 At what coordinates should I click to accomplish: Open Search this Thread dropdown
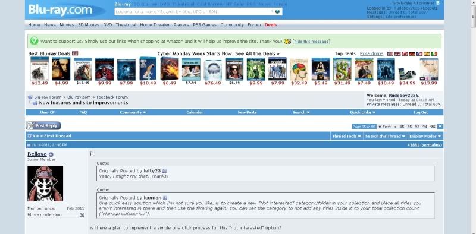pos(385,136)
